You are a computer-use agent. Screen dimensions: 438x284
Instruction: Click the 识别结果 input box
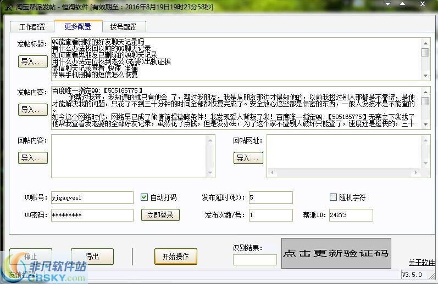point(255,260)
